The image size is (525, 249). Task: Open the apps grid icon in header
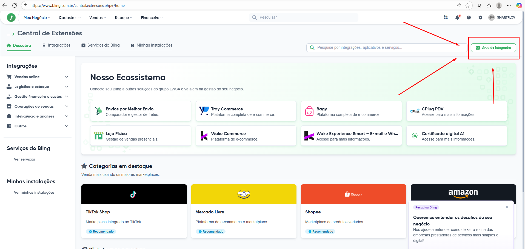tap(446, 17)
